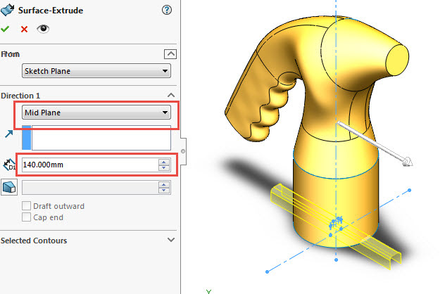This screenshot has width=445, height=294.
Task: Click the D1 depth dimension icon
Action: click(9, 165)
